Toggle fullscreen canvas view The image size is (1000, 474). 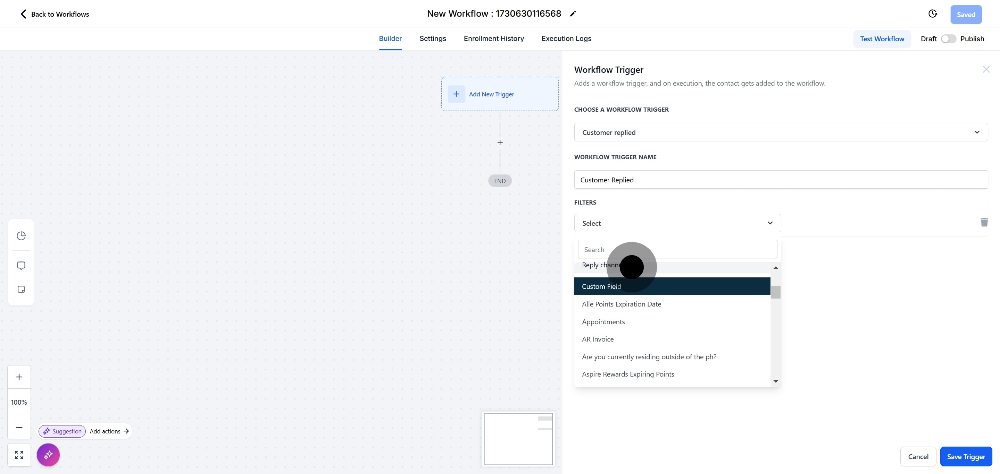19,455
